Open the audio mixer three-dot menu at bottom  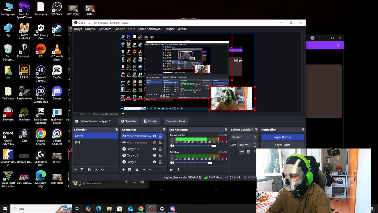tap(178, 170)
